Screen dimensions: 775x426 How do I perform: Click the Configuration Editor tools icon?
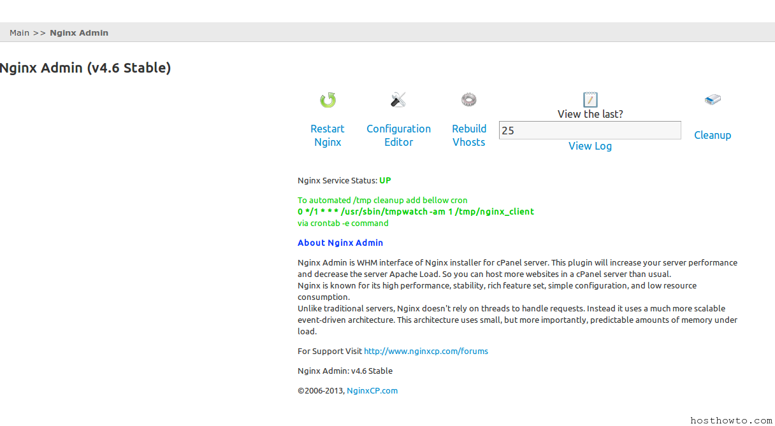(x=398, y=100)
